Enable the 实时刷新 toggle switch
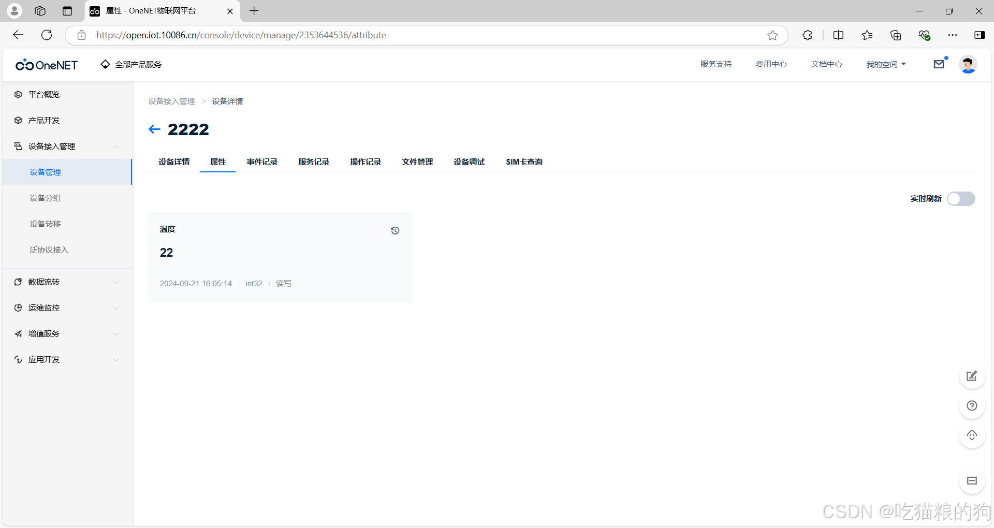 click(x=961, y=199)
